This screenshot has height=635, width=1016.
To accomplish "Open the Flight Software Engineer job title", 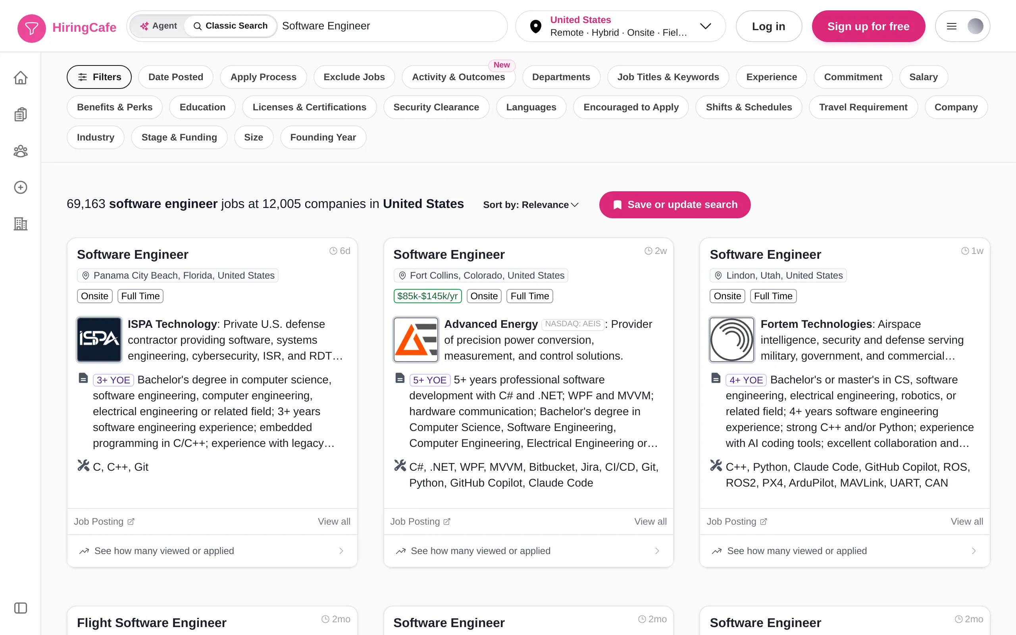I will coord(152,622).
